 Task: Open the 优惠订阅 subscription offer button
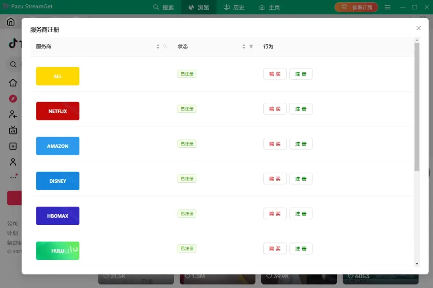click(x=356, y=7)
